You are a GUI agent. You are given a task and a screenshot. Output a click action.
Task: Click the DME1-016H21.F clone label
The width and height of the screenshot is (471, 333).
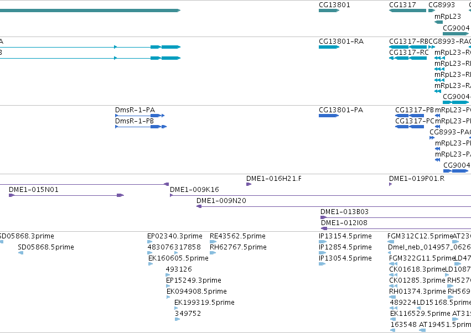coord(273,179)
